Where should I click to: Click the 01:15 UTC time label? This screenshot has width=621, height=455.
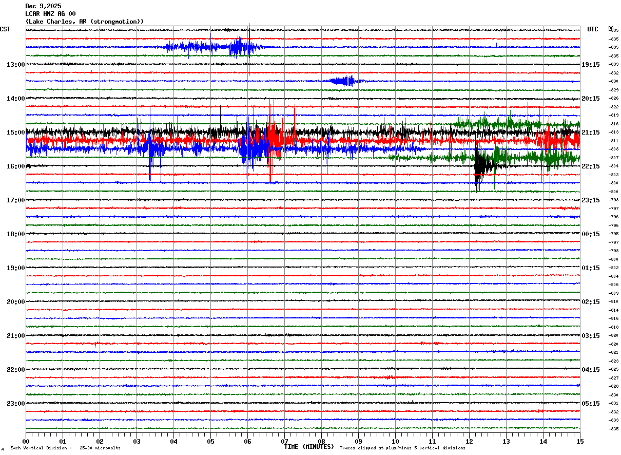click(590, 268)
